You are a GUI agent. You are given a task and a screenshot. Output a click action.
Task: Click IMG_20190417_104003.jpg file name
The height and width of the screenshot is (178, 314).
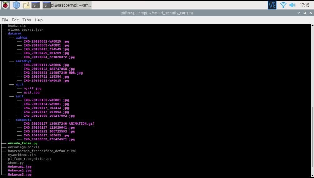pyautogui.click(x=46, y=112)
